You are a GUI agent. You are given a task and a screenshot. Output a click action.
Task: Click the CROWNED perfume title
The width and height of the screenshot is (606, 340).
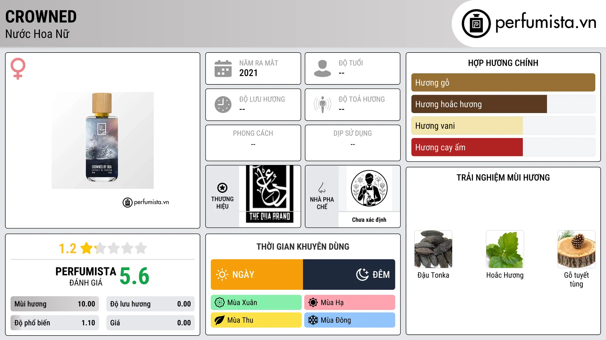[41, 17]
